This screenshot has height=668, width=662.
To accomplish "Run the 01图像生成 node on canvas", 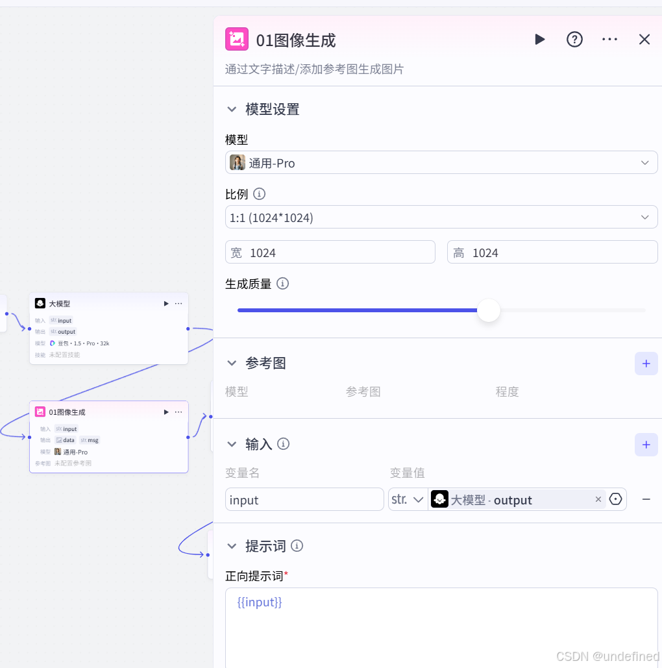I will click(x=166, y=412).
